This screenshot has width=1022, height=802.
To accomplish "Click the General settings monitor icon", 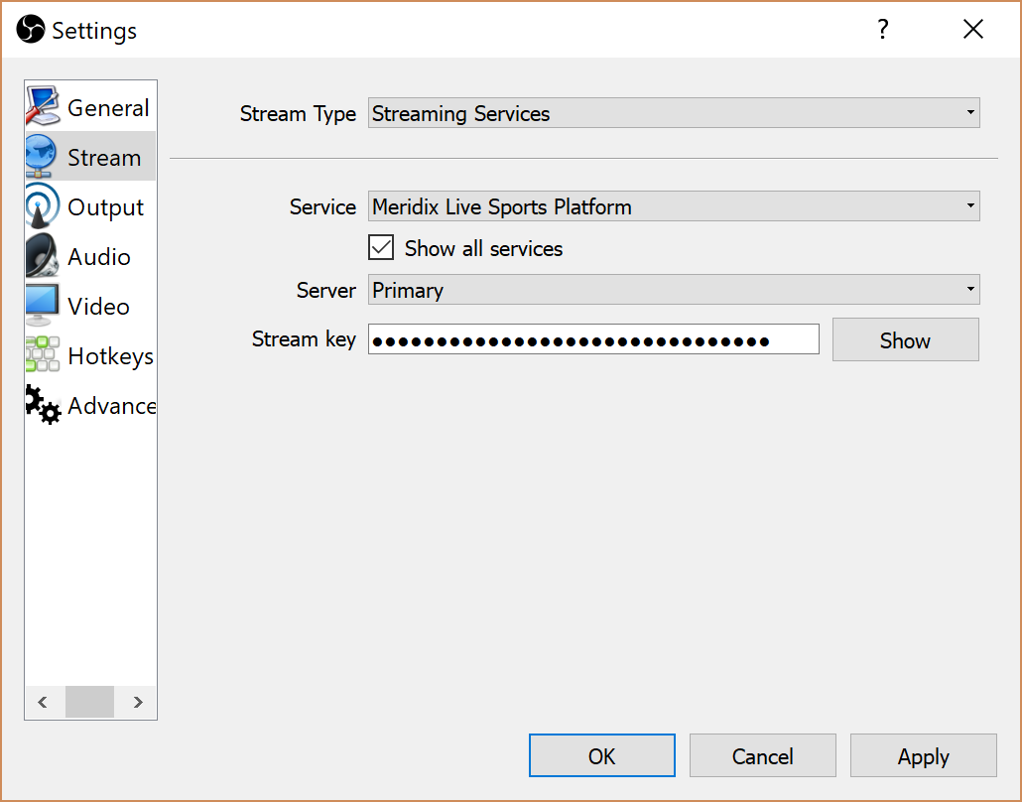I will pyautogui.click(x=43, y=107).
